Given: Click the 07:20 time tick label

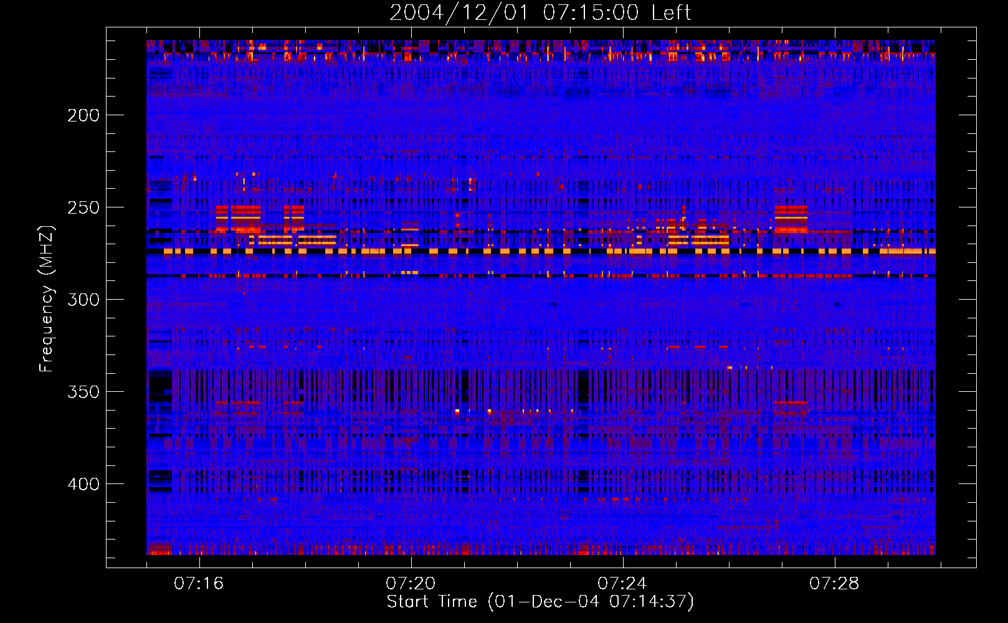Looking at the screenshot, I should tap(411, 584).
